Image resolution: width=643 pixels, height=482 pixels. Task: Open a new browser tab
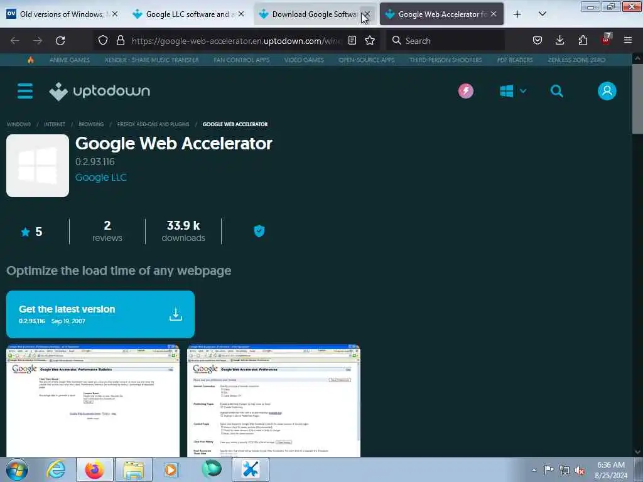click(x=517, y=14)
